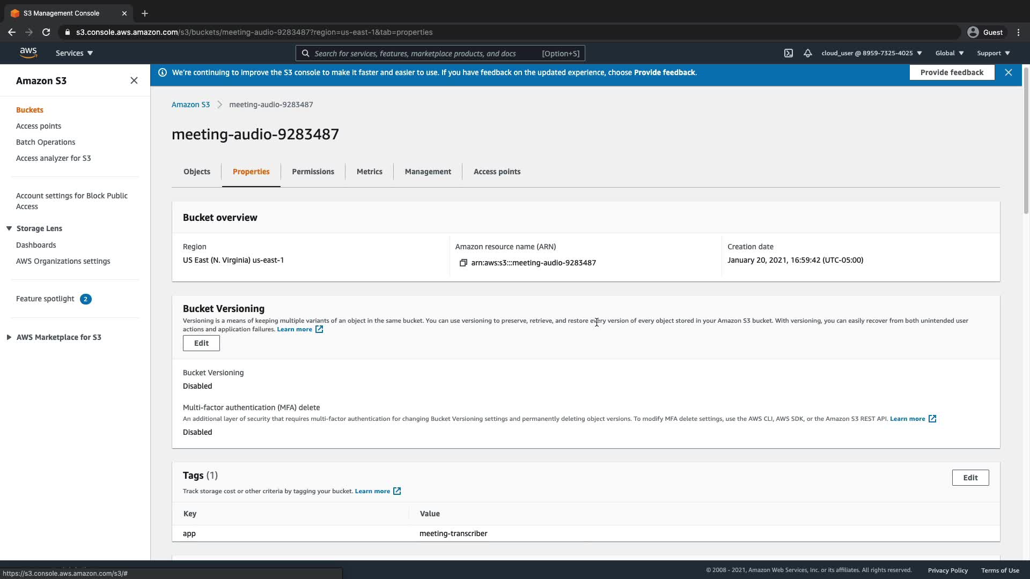Viewport: 1030px width, 579px height.
Task: Close the Amazon S3 sidebar panel
Action: pyautogui.click(x=134, y=80)
